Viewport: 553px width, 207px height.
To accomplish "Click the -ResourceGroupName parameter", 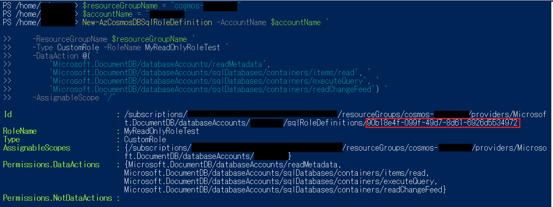I will click(70, 39).
